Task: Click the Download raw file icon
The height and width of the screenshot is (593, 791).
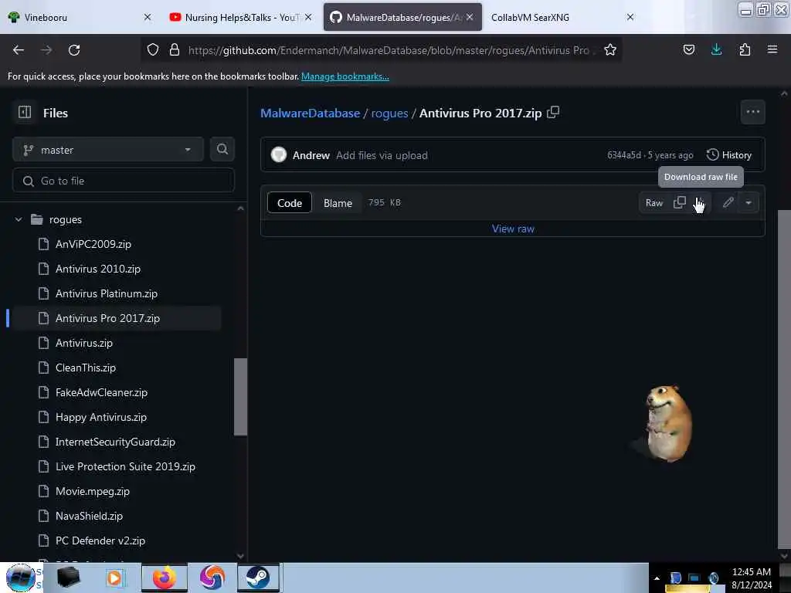Action: pos(699,202)
